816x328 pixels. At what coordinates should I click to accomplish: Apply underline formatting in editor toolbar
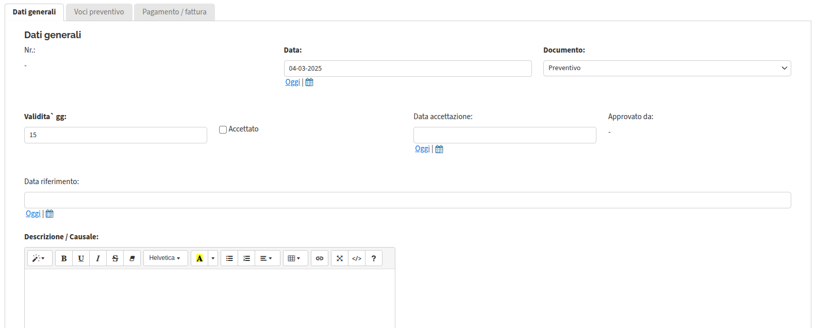point(81,258)
